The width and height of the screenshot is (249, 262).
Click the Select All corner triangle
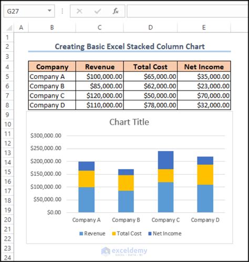point(9,28)
